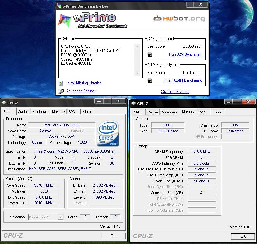Viewport: 257px width, 244px height.
Task: Click CAS# Latency value 5.0 clocks
Action: [x=202, y=163]
